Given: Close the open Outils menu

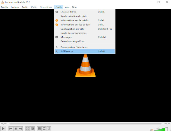Looking at the screenshot, I should (x=59, y=7).
